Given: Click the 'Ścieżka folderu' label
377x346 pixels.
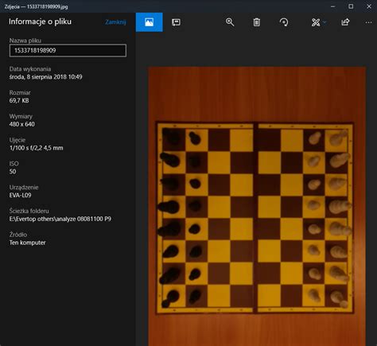Looking at the screenshot, I should tap(29, 211).
